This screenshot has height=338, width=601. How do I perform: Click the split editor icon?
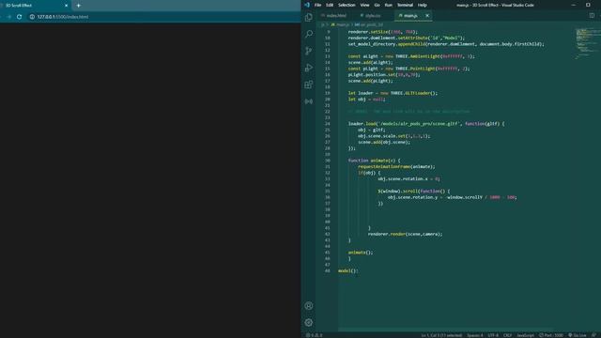[x=592, y=16]
